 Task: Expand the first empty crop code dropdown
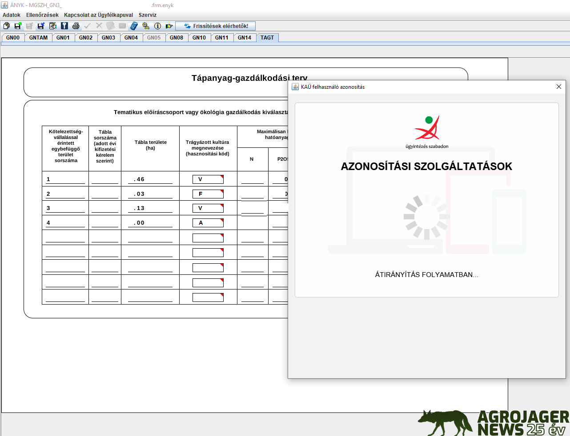[208, 238]
